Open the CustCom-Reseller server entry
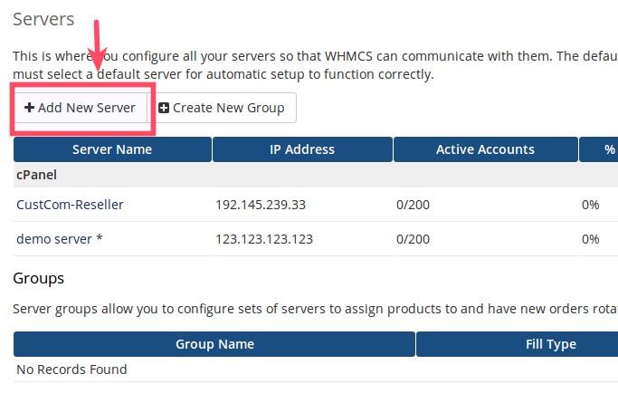 (x=70, y=205)
